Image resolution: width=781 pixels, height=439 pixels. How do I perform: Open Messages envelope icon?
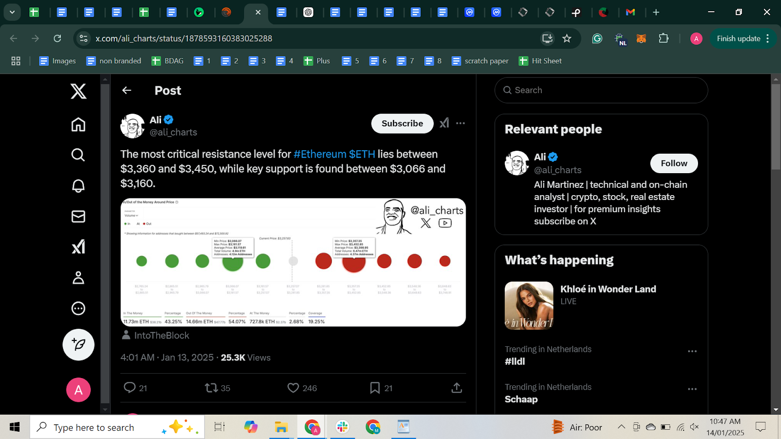78,216
